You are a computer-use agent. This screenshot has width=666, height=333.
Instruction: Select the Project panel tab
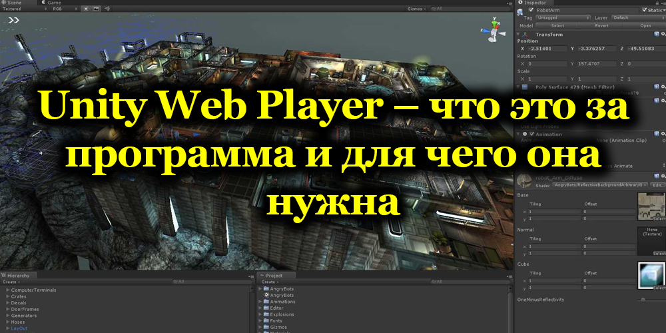(x=273, y=275)
